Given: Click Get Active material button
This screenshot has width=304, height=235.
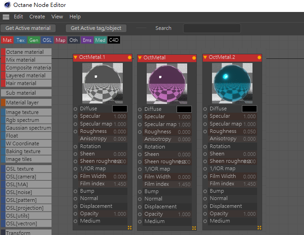Looking at the screenshot, I should (28, 28).
